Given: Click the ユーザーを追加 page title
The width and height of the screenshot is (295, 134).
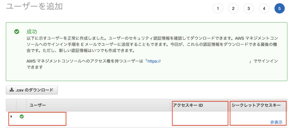Looking at the screenshot, I should tap(34, 6).
